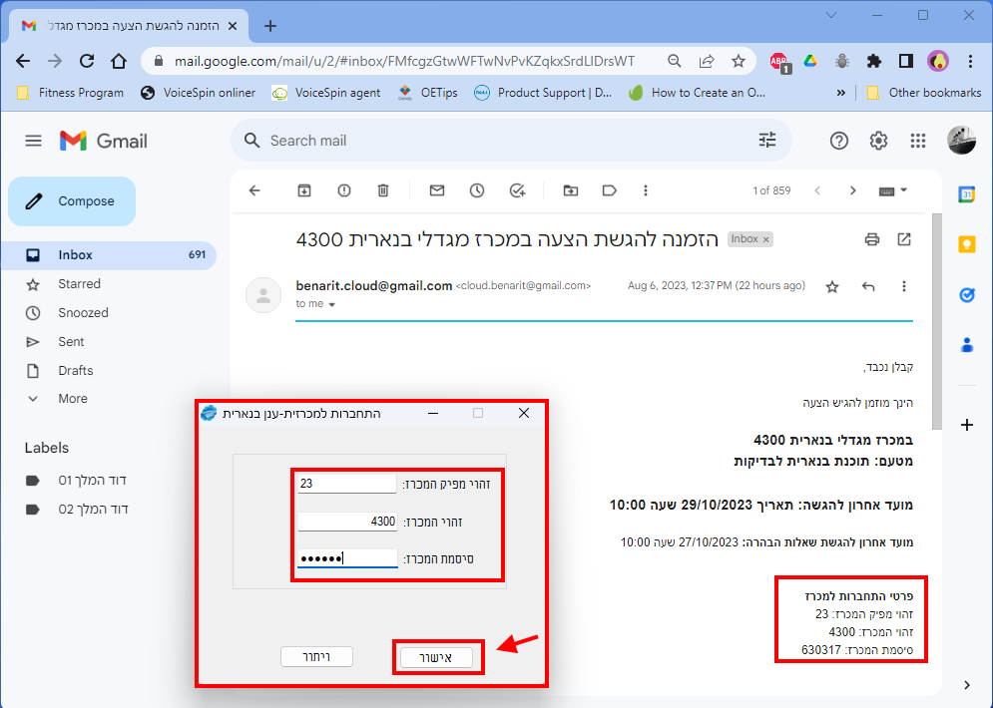The image size is (993, 708).
Task: Print the email using printer icon
Action: pos(872,239)
